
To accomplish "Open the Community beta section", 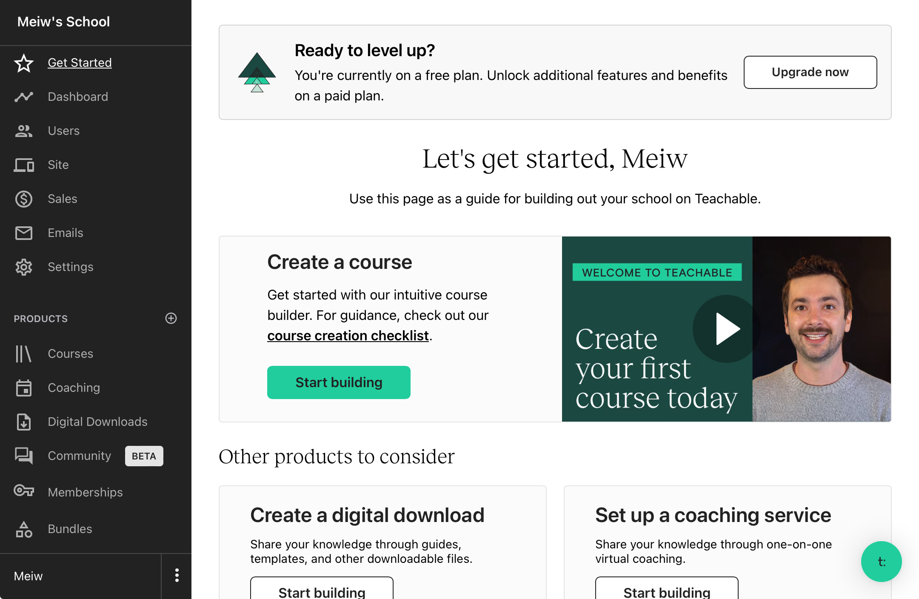I will (x=80, y=456).
